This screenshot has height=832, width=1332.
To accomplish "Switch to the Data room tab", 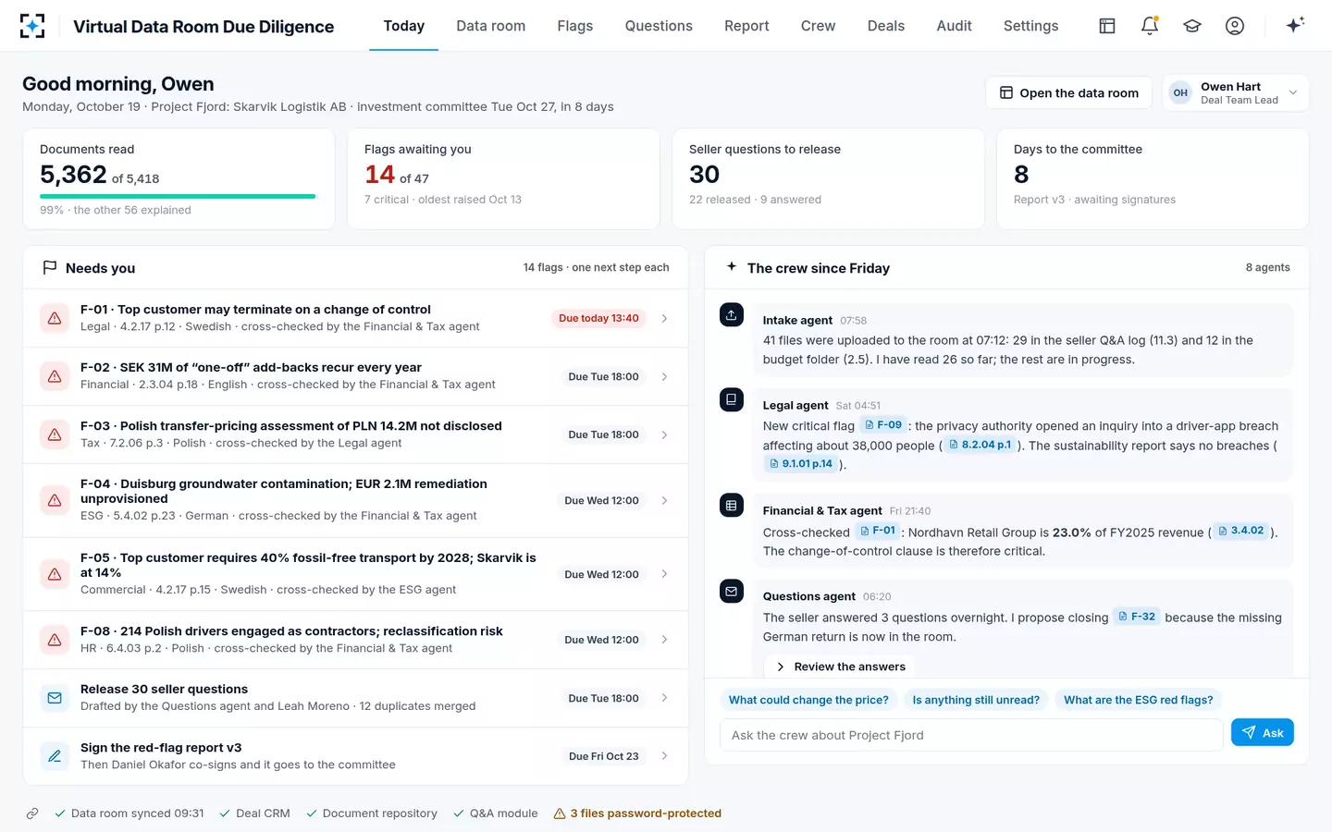I will coord(490,26).
